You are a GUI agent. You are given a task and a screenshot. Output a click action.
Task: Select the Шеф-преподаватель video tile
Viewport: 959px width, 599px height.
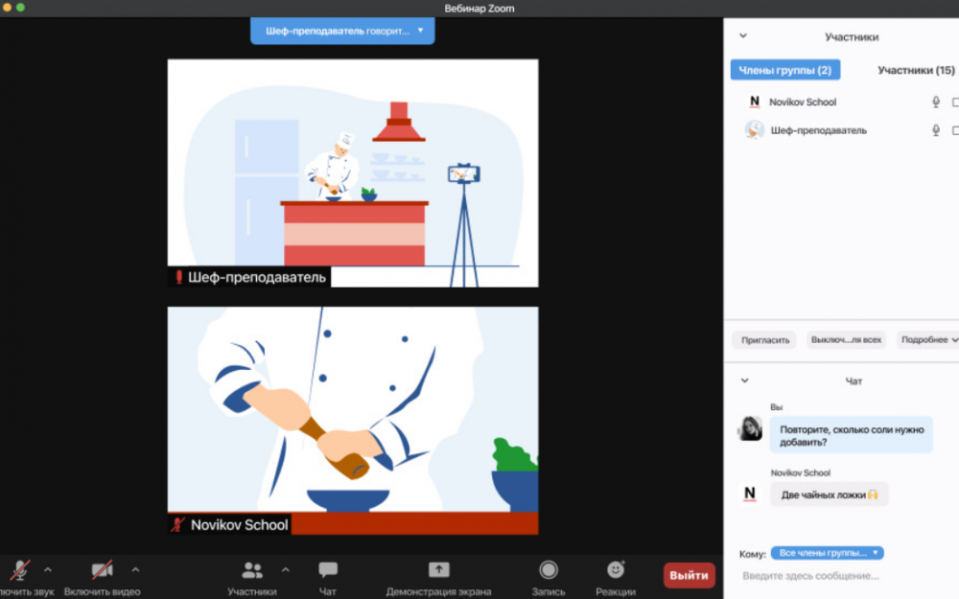click(353, 173)
